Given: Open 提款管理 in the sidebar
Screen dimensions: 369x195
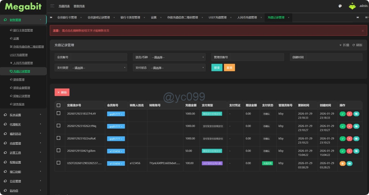Looking at the screenshot, I should coord(19,80).
